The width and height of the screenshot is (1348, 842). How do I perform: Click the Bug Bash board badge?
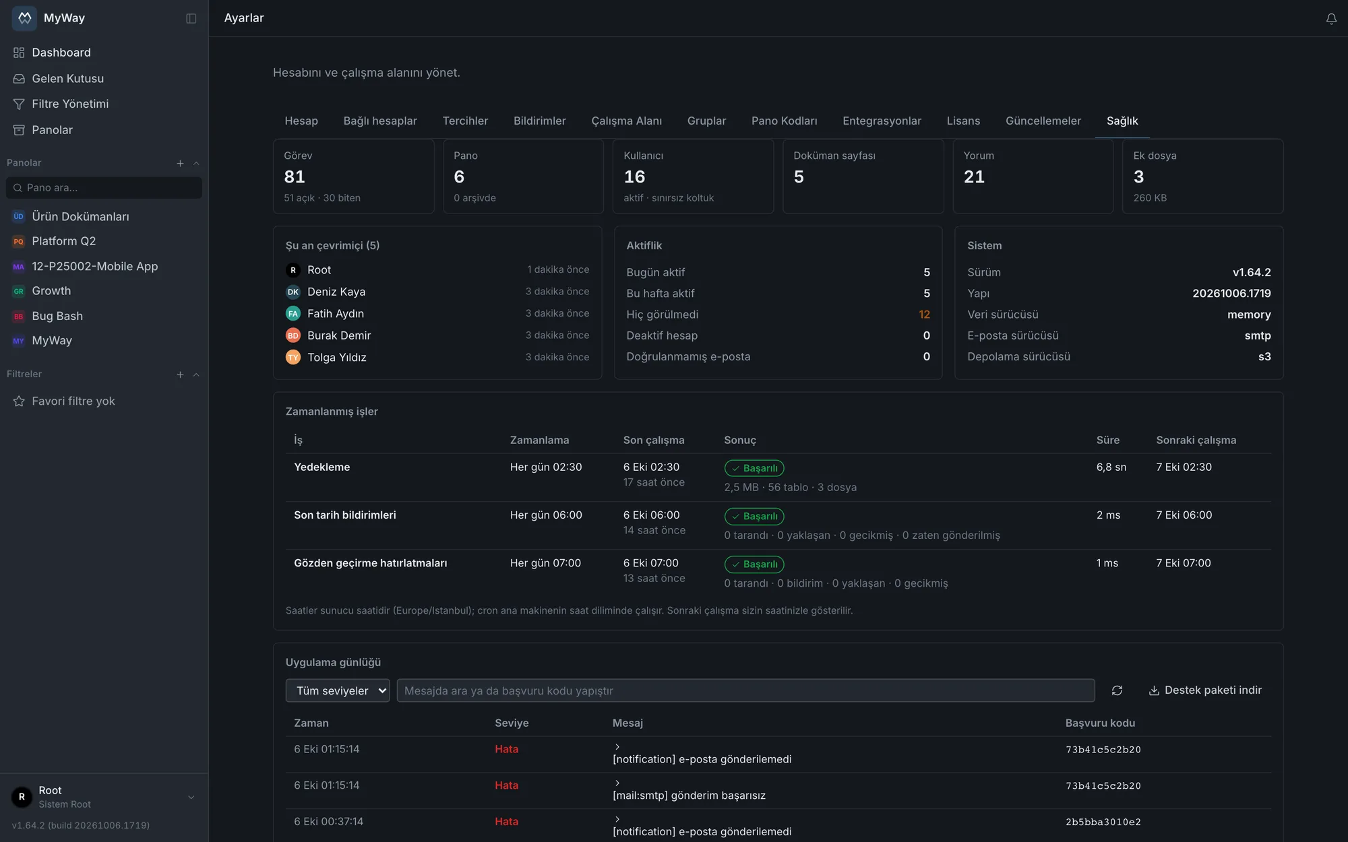(x=19, y=317)
